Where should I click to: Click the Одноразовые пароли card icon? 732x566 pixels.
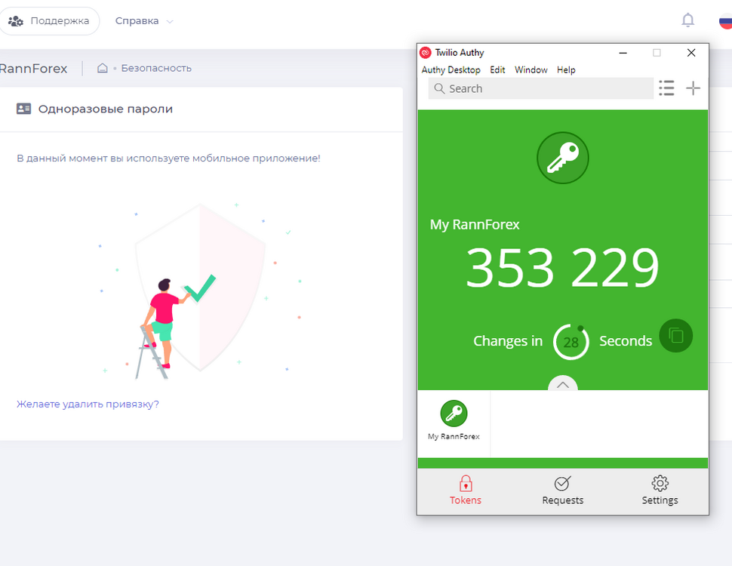[24, 109]
